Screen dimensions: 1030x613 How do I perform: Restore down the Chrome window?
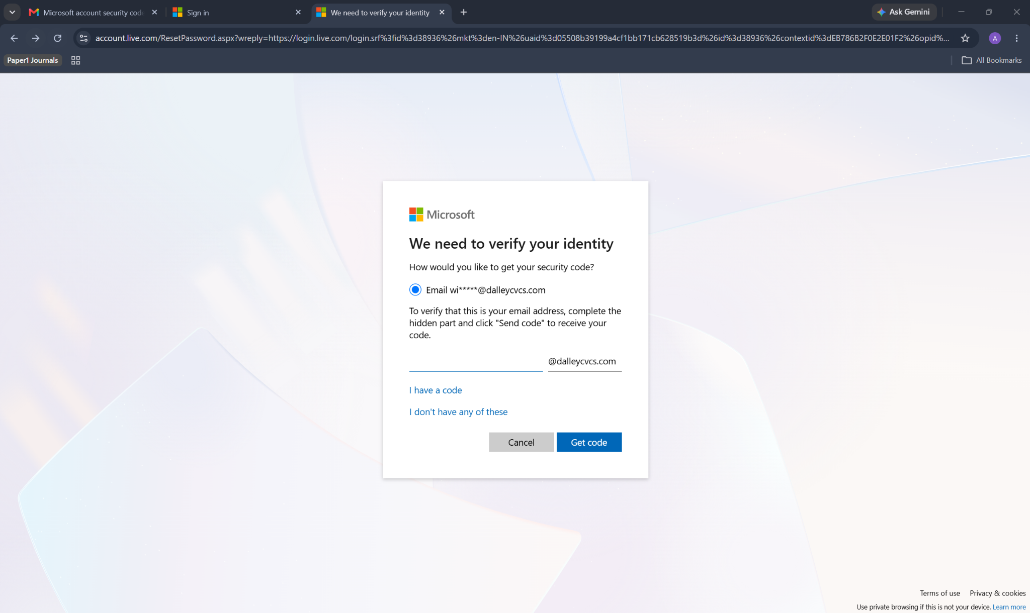click(x=989, y=12)
